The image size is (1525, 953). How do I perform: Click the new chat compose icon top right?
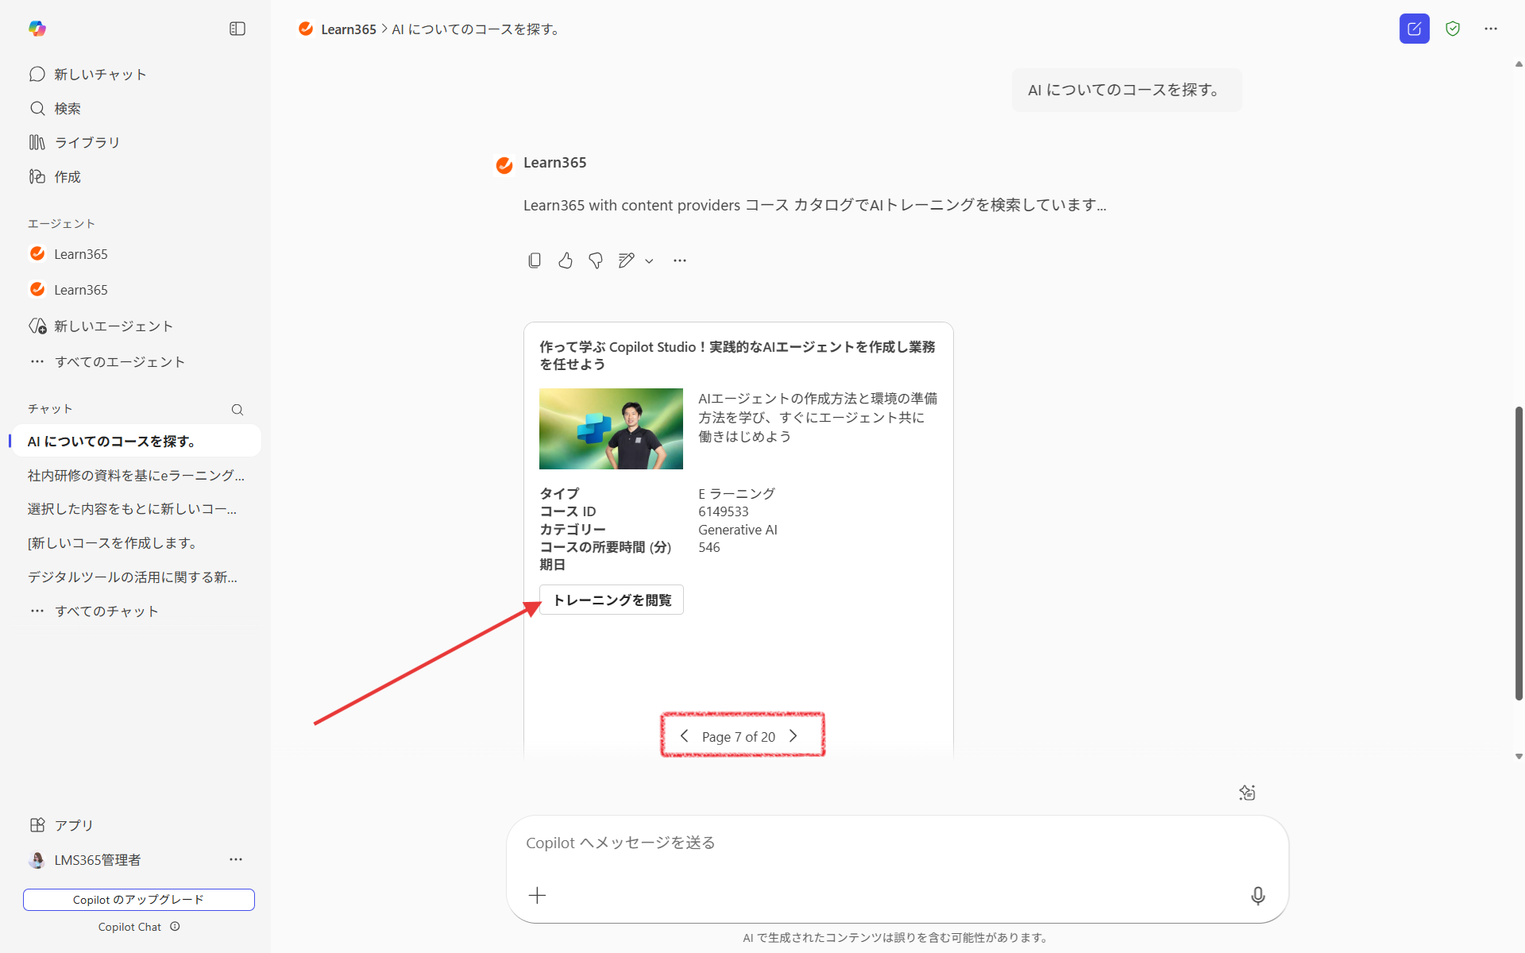tap(1415, 29)
